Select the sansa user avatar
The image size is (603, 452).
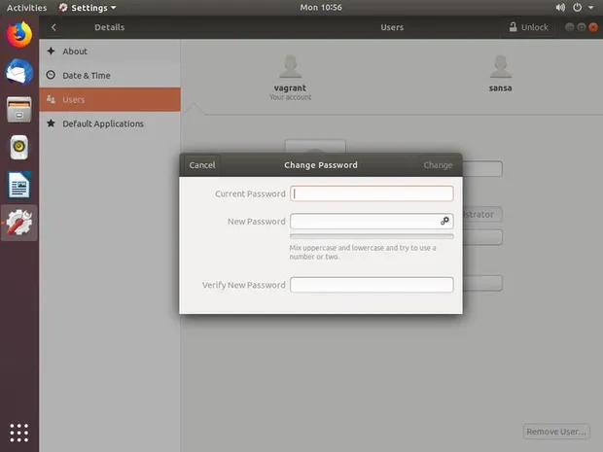(500, 66)
